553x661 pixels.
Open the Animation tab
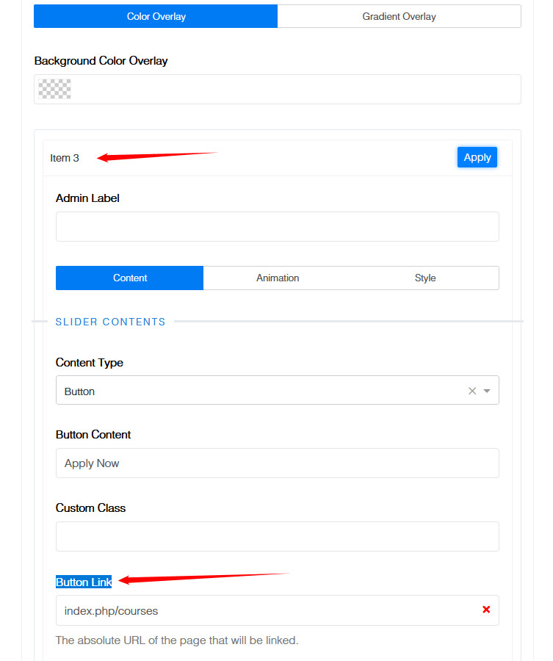pyautogui.click(x=278, y=278)
